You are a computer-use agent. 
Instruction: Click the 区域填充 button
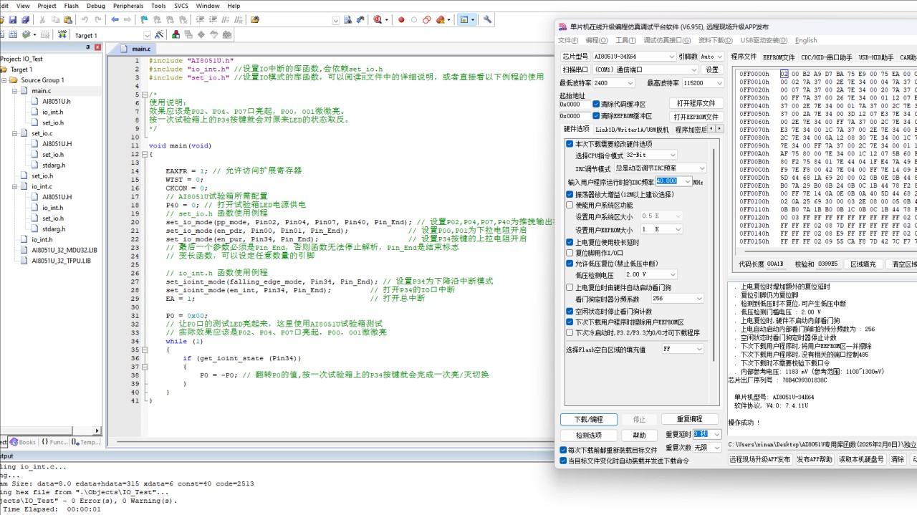click(863, 264)
